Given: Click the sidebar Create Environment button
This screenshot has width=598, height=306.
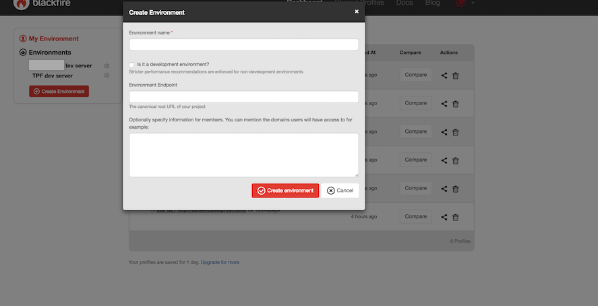Looking at the screenshot, I should click(59, 91).
